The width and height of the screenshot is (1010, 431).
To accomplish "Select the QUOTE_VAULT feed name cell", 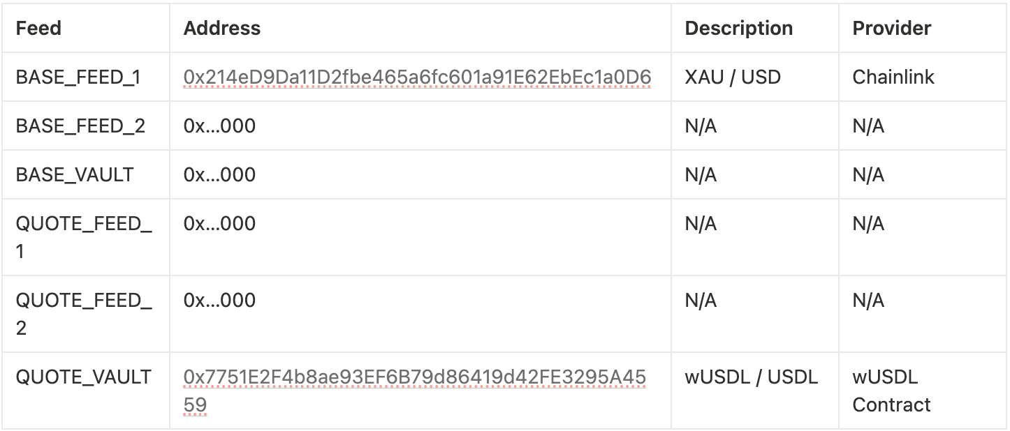I will click(x=83, y=377).
